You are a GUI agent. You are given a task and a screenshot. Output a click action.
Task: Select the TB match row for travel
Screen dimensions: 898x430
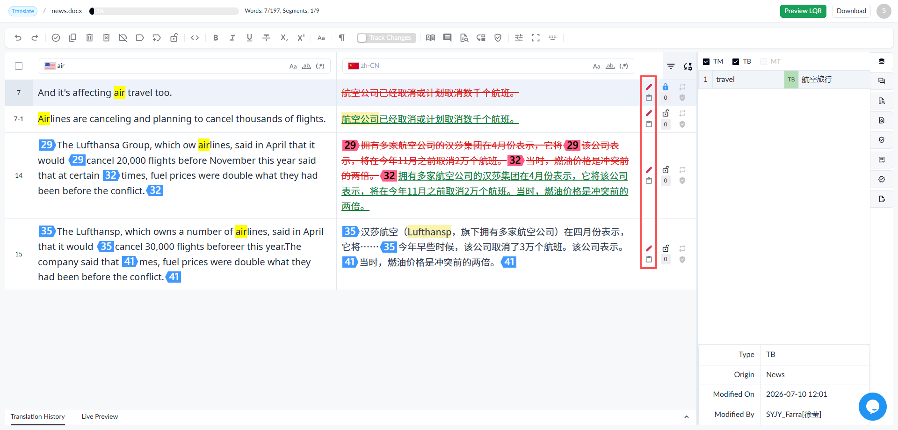(784, 80)
